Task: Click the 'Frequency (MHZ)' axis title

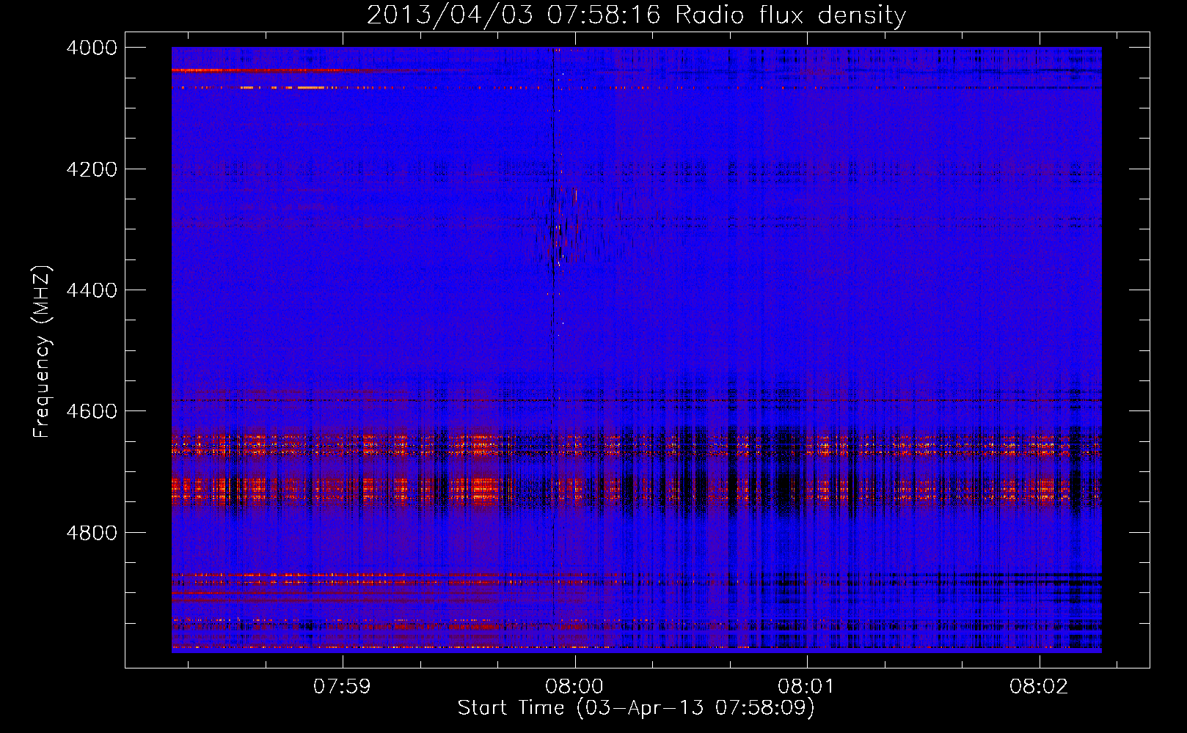Action: 43,352
